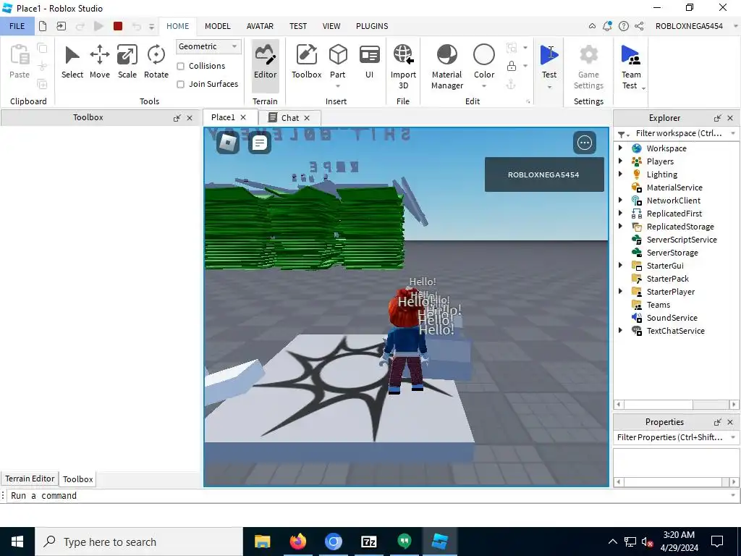The height and width of the screenshot is (556, 741).
Task: Click the Paste button
Action: click(20, 62)
